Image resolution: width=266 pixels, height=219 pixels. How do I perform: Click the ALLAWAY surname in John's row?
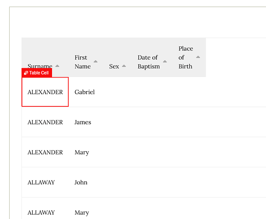pos(41,182)
